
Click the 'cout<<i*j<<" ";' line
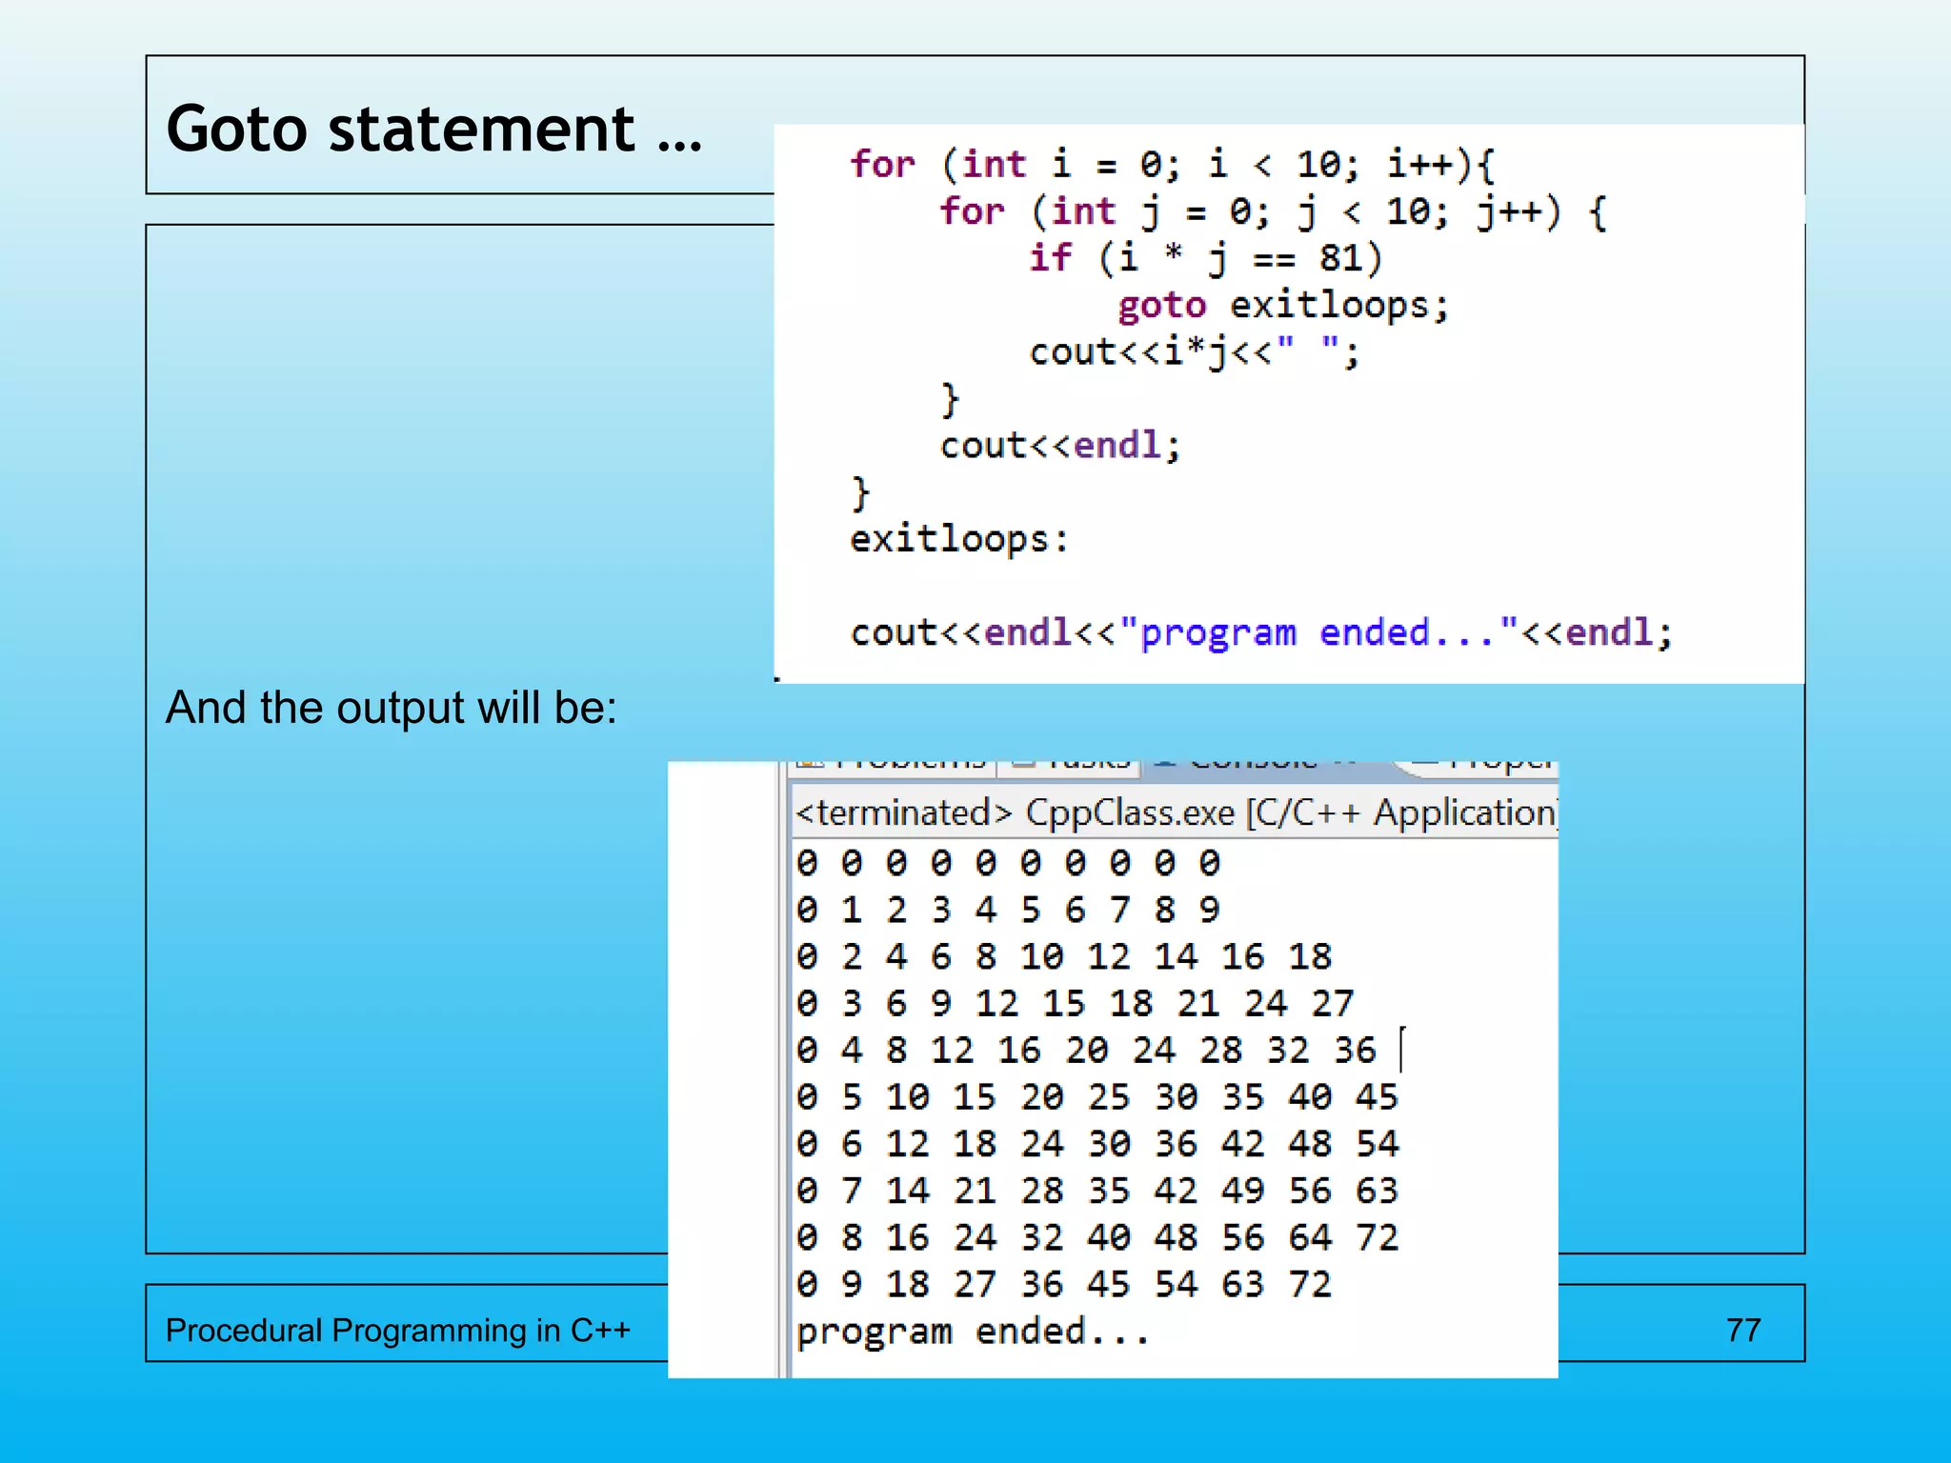coord(1195,351)
